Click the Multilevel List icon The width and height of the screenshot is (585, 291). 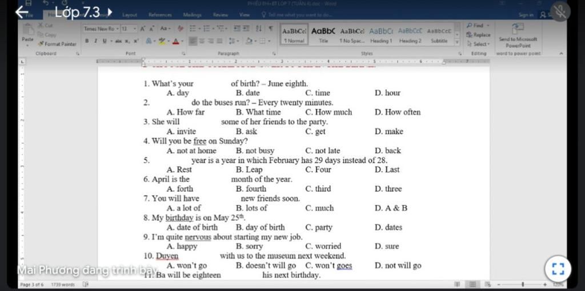pos(222,29)
